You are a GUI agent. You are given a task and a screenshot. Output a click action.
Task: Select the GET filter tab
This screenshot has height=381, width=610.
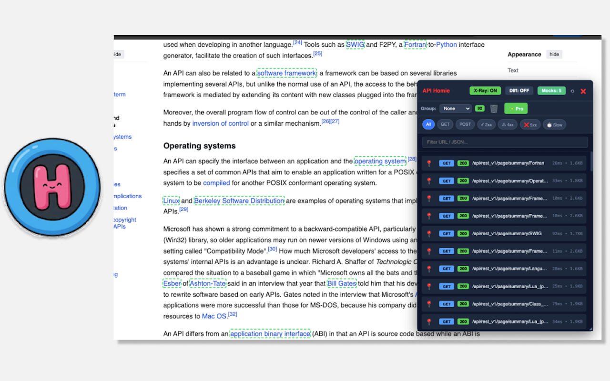pyautogui.click(x=445, y=124)
